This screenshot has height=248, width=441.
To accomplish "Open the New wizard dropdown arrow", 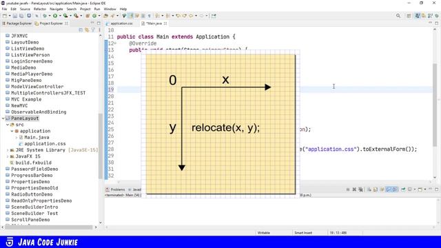I will click(x=10, y=16).
